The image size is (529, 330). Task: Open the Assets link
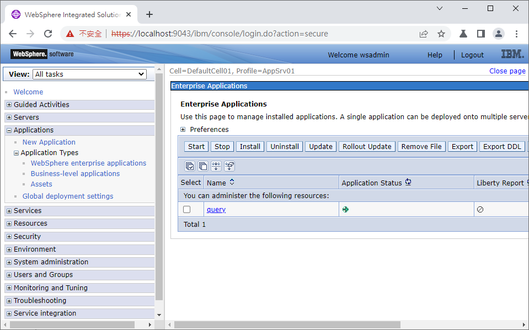(x=41, y=184)
